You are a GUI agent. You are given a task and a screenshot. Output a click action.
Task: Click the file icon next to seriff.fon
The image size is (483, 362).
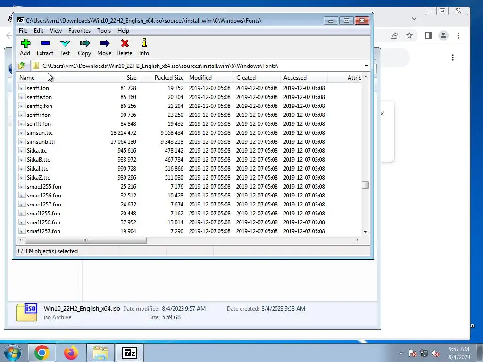(22, 88)
